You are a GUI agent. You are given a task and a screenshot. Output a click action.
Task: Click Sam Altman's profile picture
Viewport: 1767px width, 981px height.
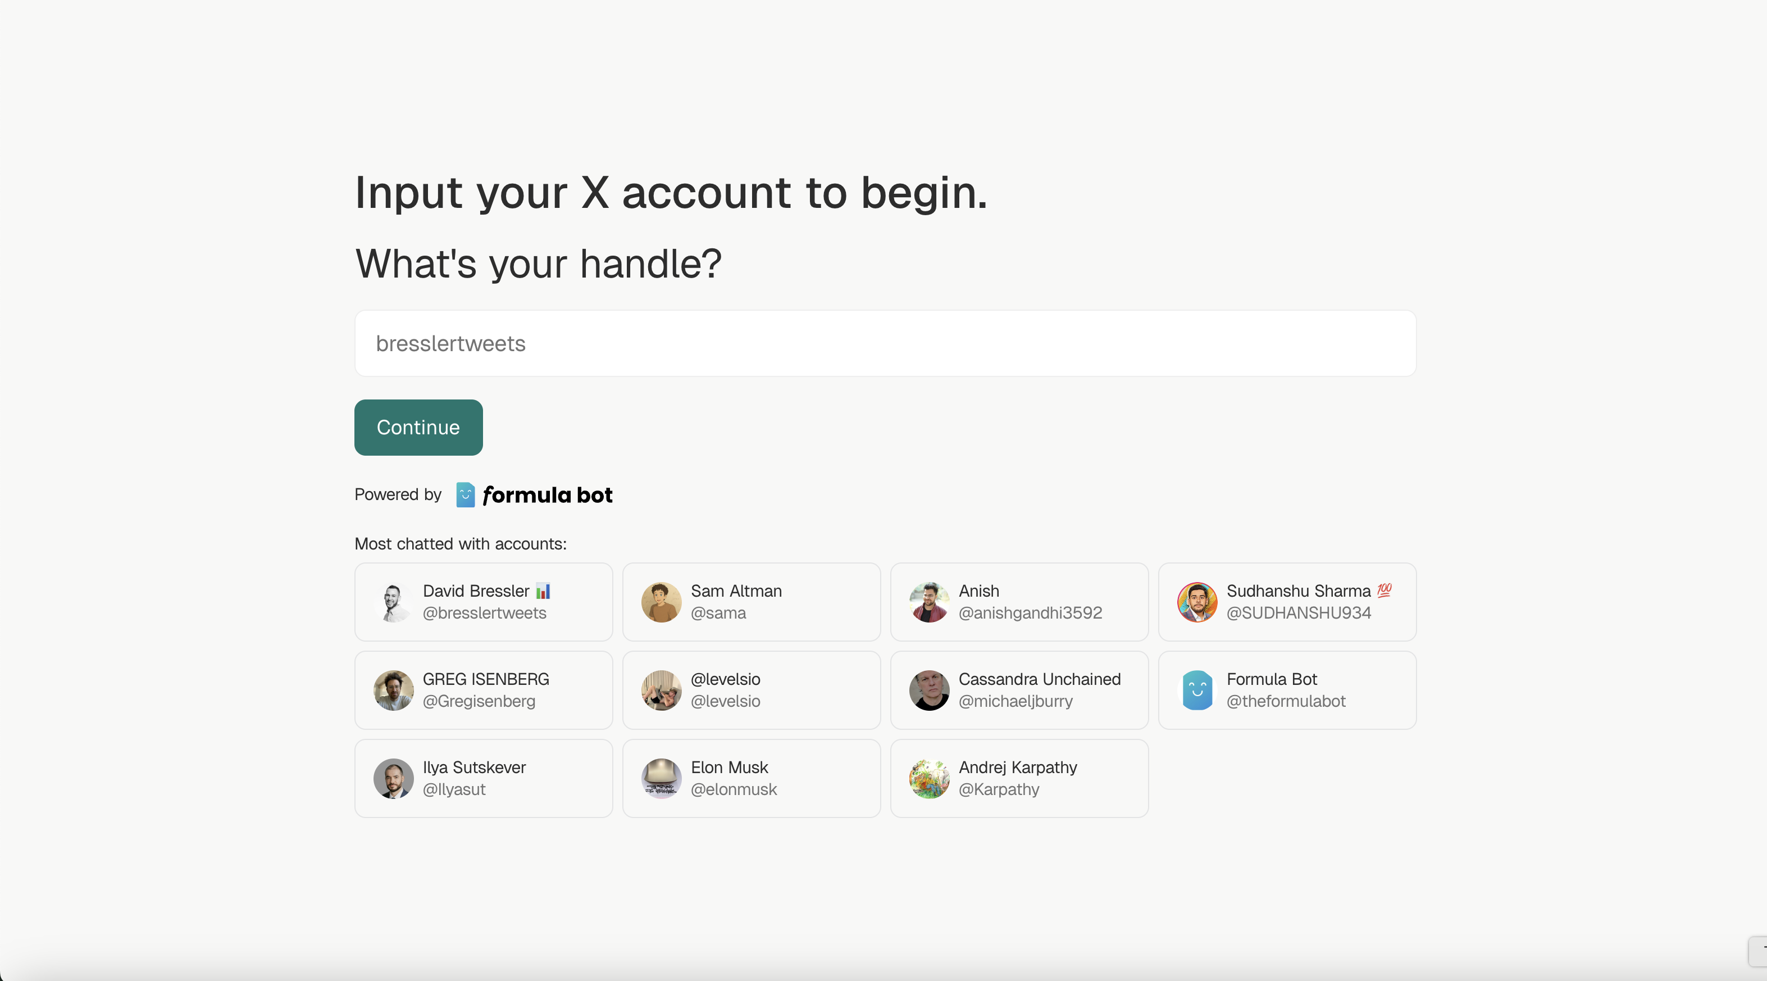click(661, 602)
